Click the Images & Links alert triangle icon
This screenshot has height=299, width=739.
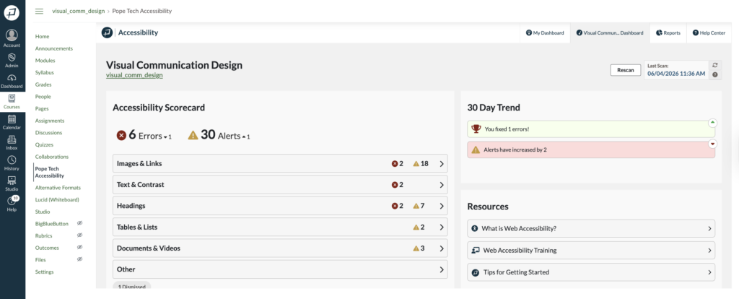[x=416, y=164]
